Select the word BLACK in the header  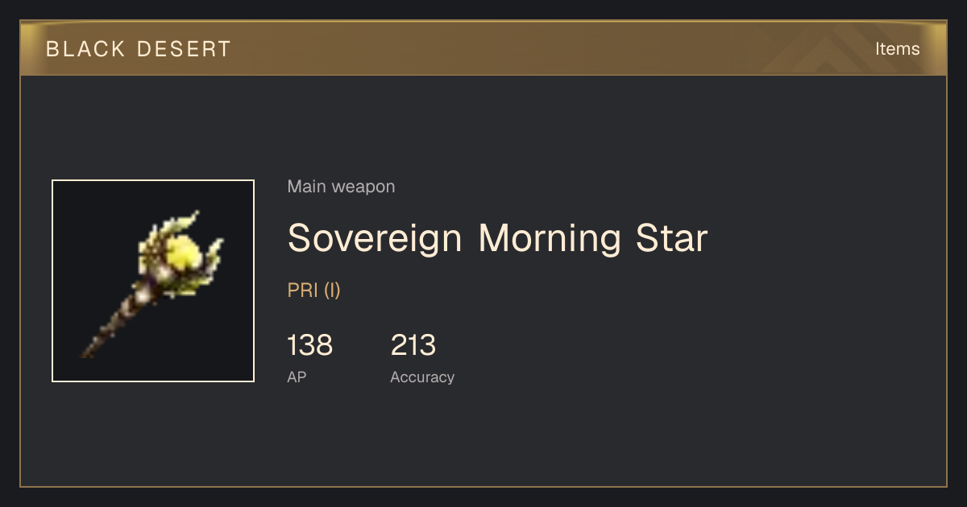(x=86, y=49)
